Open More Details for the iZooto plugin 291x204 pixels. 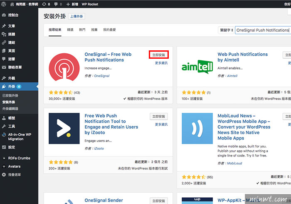coord(161,124)
